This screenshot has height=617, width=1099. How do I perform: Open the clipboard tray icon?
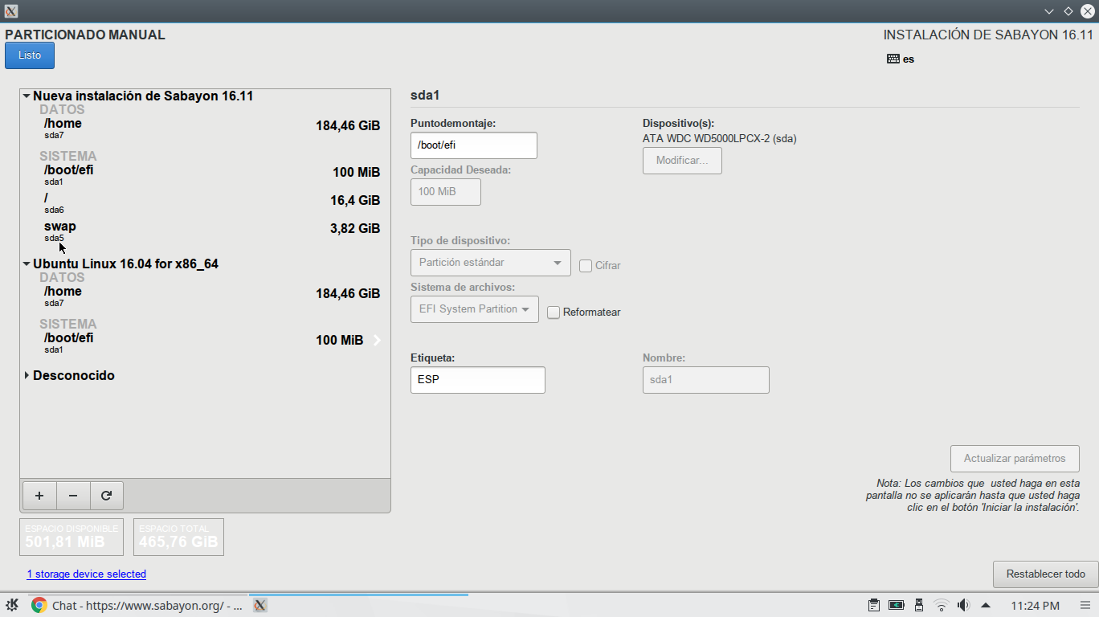click(874, 606)
